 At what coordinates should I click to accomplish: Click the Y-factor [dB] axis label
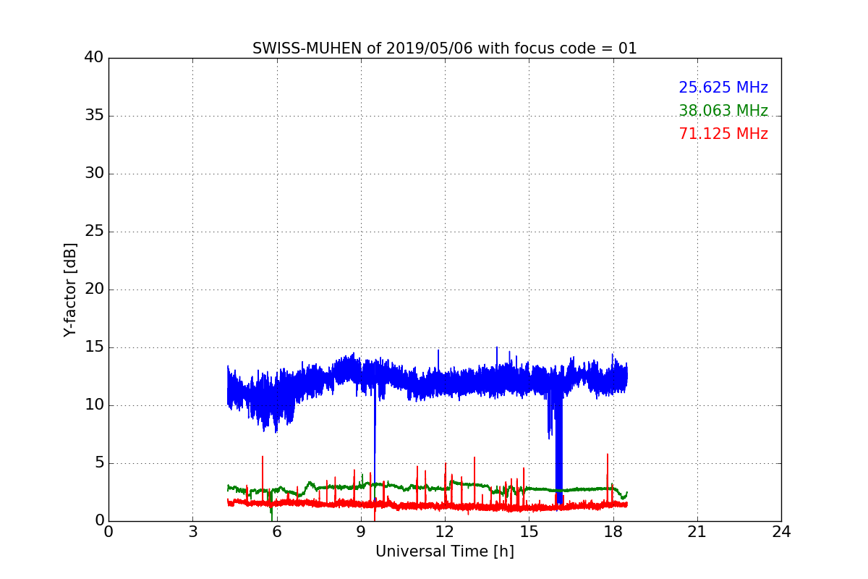point(70,289)
